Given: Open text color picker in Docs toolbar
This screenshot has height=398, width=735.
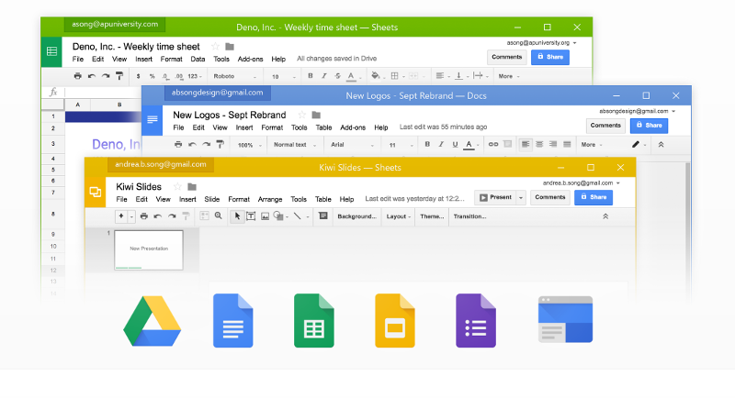Looking at the screenshot, I should point(469,144).
